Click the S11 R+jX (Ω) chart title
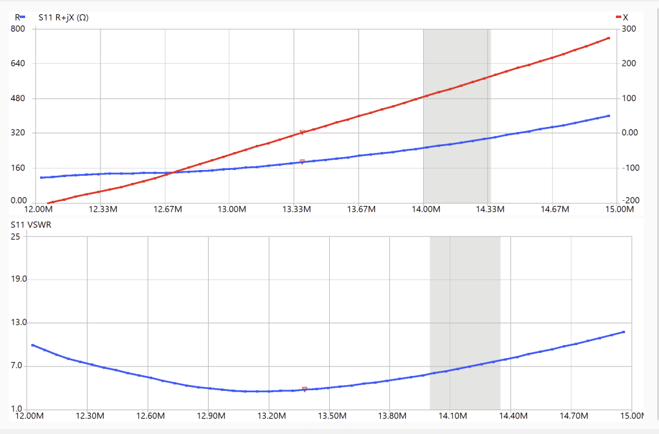This screenshot has height=434, width=659. pyautogui.click(x=64, y=17)
